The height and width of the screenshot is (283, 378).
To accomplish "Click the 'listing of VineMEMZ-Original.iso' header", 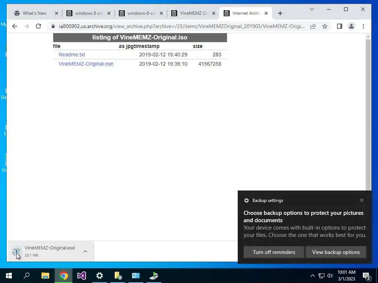I will pyautogui.click(x=140, y=38).
